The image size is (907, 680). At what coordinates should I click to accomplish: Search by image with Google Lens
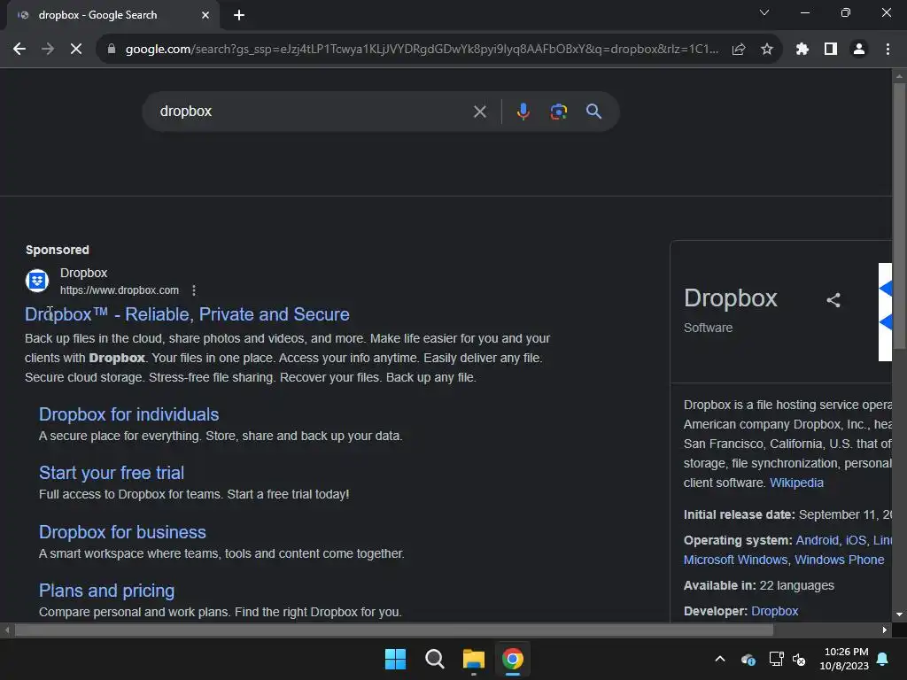(x=558, y=112)
